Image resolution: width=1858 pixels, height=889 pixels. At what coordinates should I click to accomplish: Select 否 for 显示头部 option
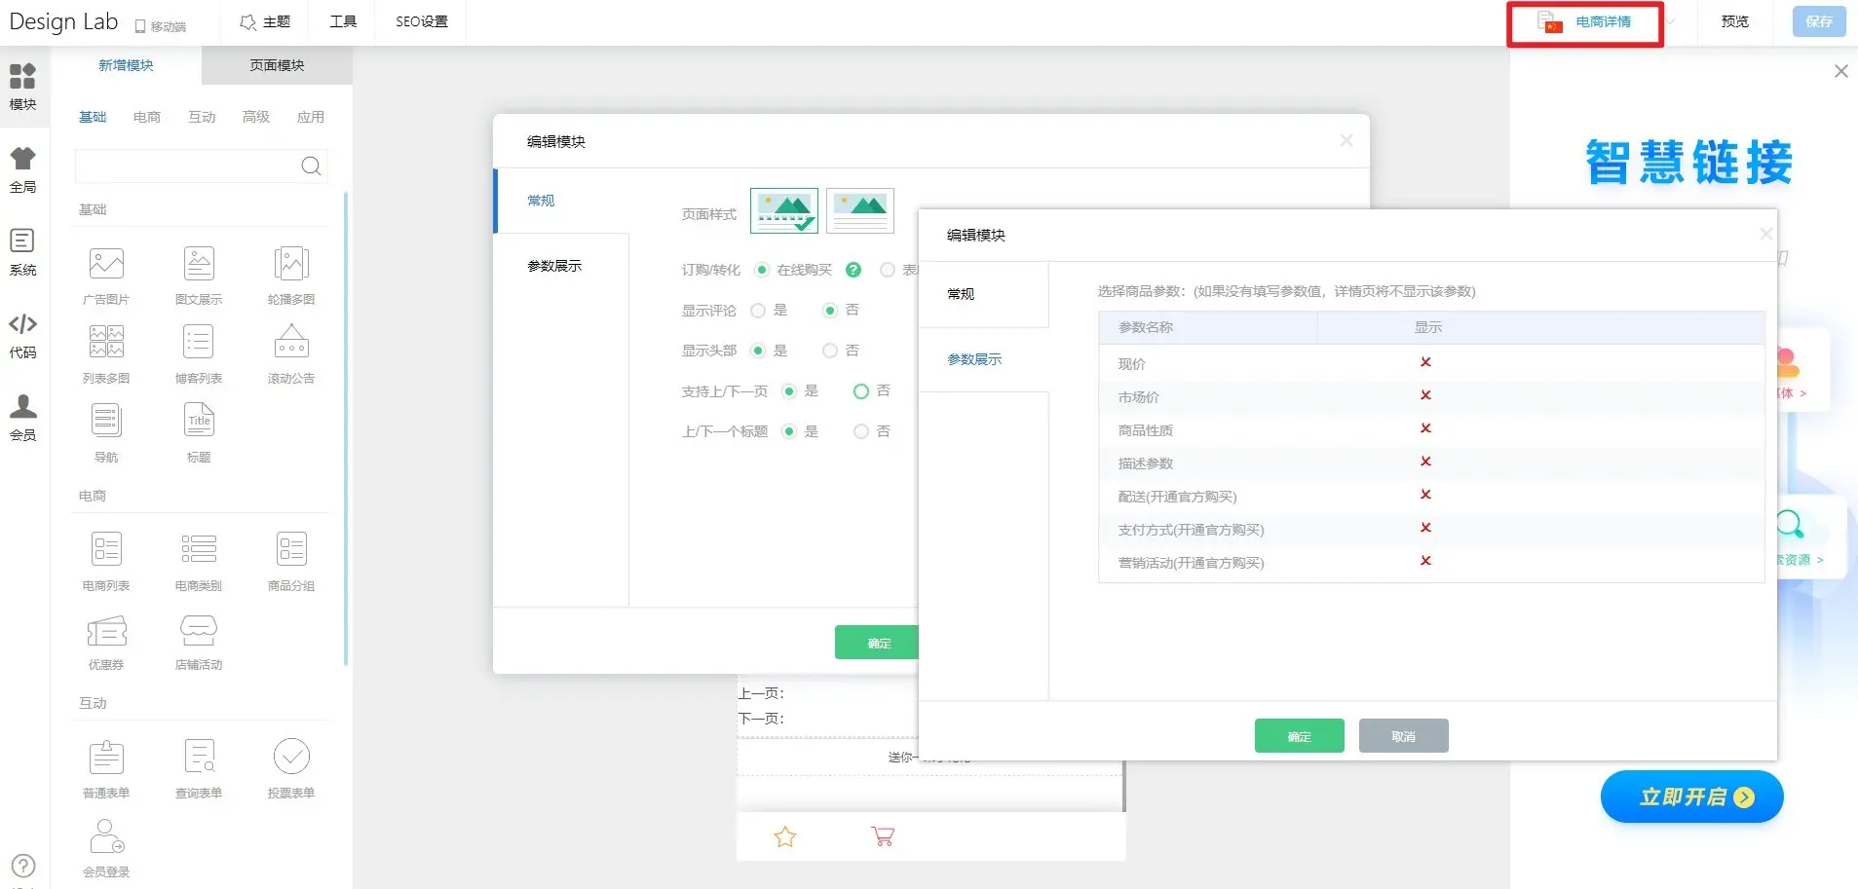830,351
